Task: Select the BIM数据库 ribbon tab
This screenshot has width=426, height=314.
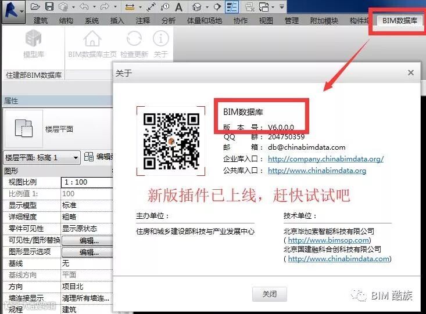Action: (x=400, y=21)
